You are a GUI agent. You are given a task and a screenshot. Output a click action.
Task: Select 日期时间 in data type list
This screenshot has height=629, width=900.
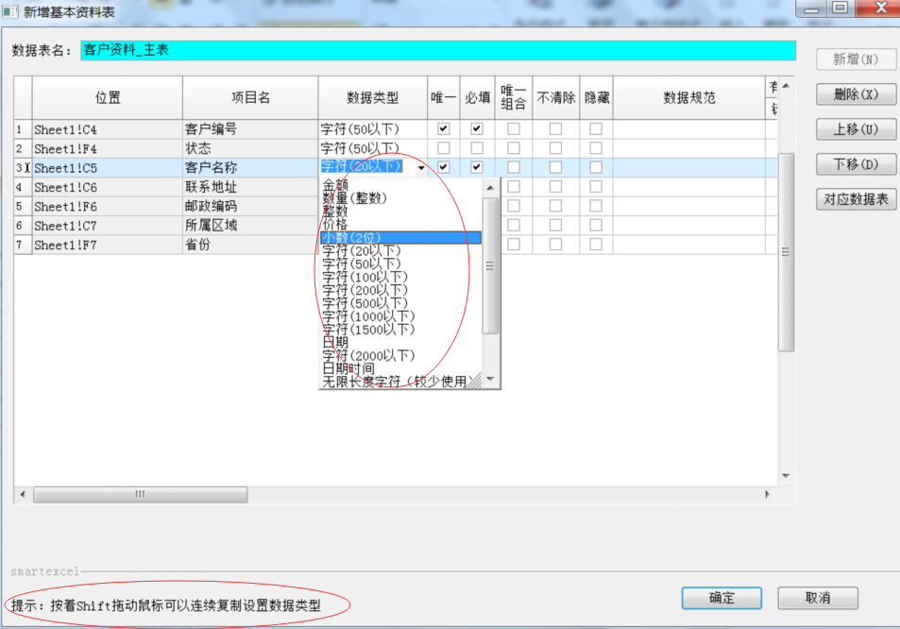pyautogui.click(x=400, y=368)
